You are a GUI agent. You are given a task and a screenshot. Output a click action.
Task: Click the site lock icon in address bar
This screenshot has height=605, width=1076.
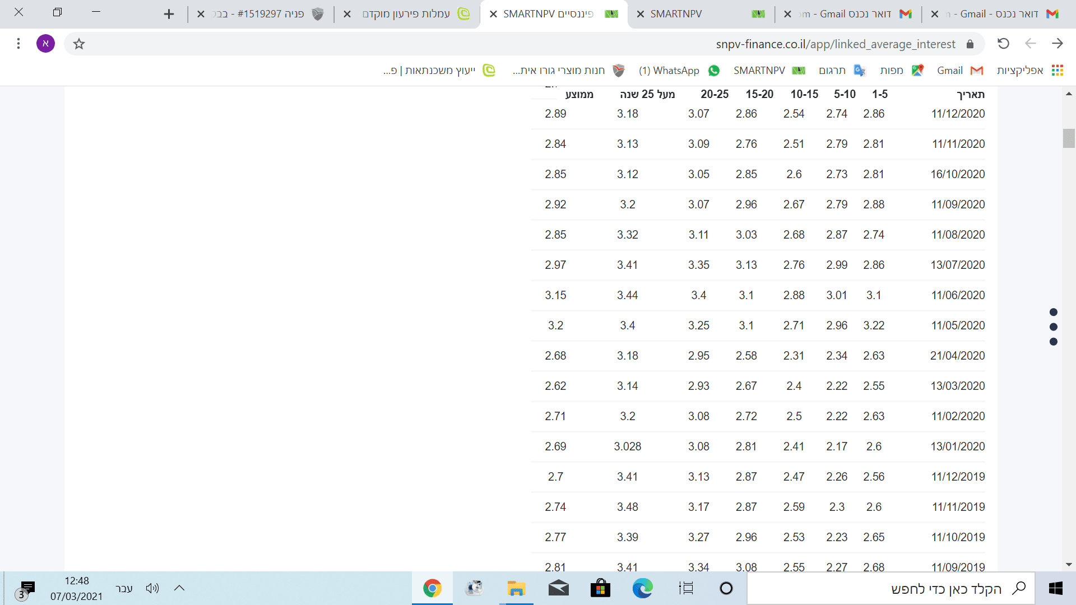pos(970,44)
